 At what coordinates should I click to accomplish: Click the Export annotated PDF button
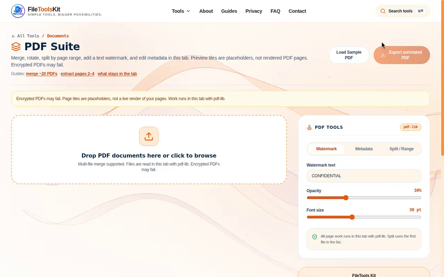point(402,55)
